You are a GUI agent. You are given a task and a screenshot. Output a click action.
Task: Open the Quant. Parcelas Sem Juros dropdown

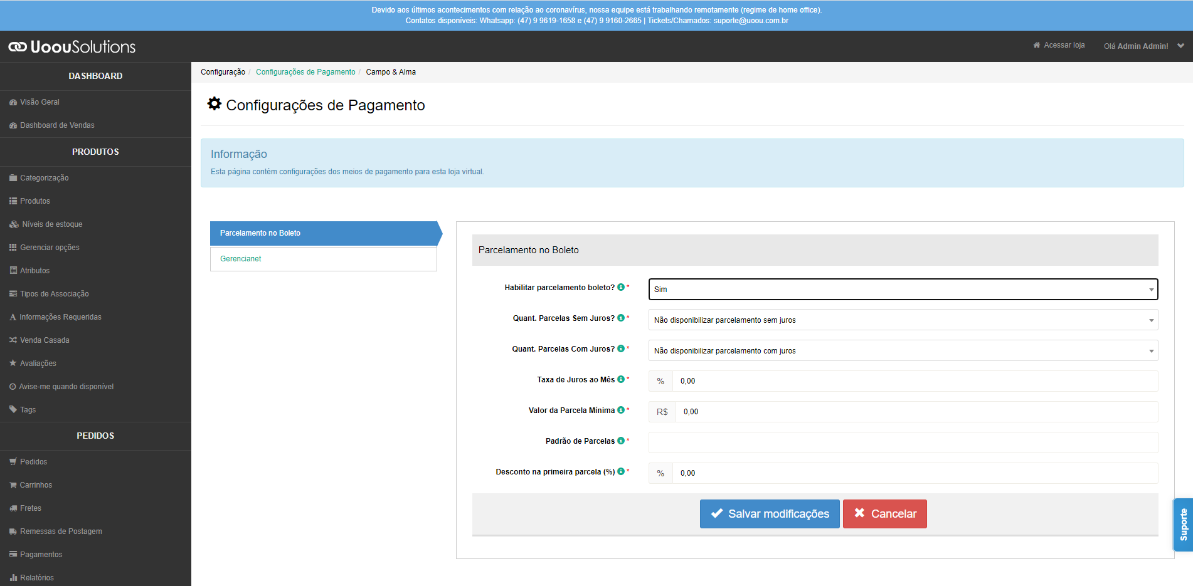point(903,320)
